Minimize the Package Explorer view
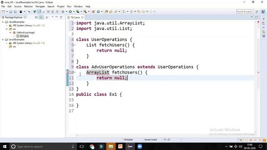 point(57,17)
